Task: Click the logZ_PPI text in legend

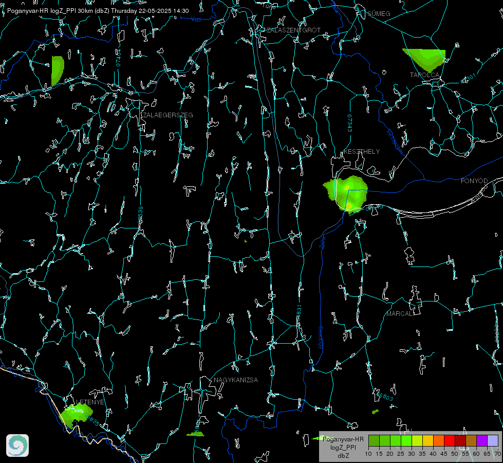Action: tap(343, 447)
